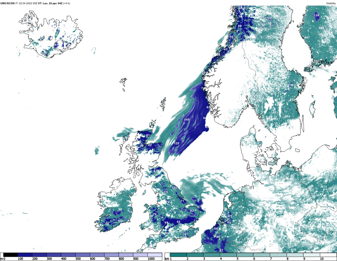This screenshot has width=337, height=261.
Task: Click the 900 m legend swatch
Action: click(140, 255)
